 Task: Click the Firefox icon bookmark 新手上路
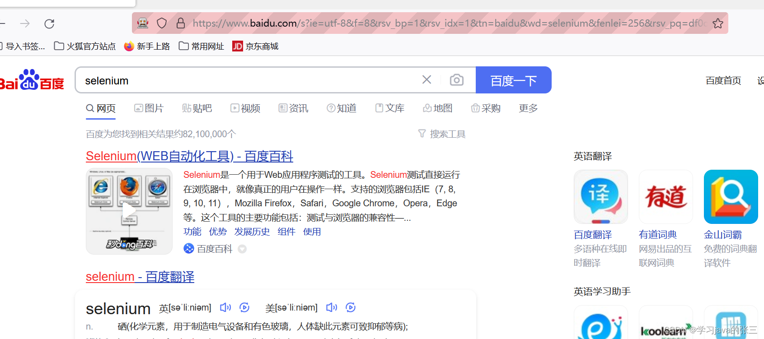click(x=147, y=46)
